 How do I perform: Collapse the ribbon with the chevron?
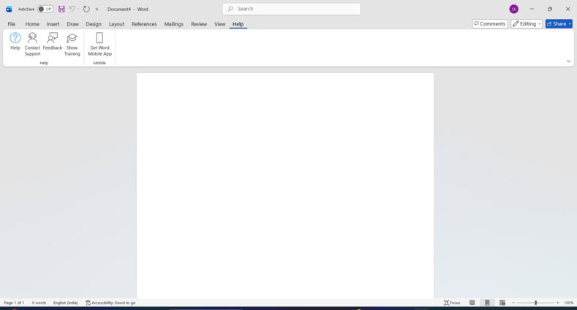(568, 61)
